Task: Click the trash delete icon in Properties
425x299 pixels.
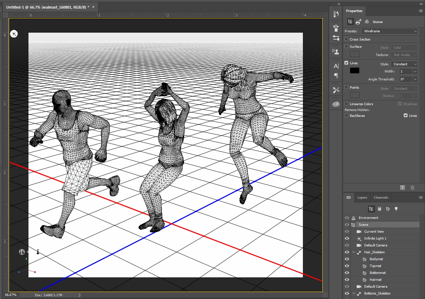Action: (413, 188)
